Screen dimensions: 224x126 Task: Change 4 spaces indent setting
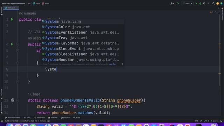tap(215, 121)
